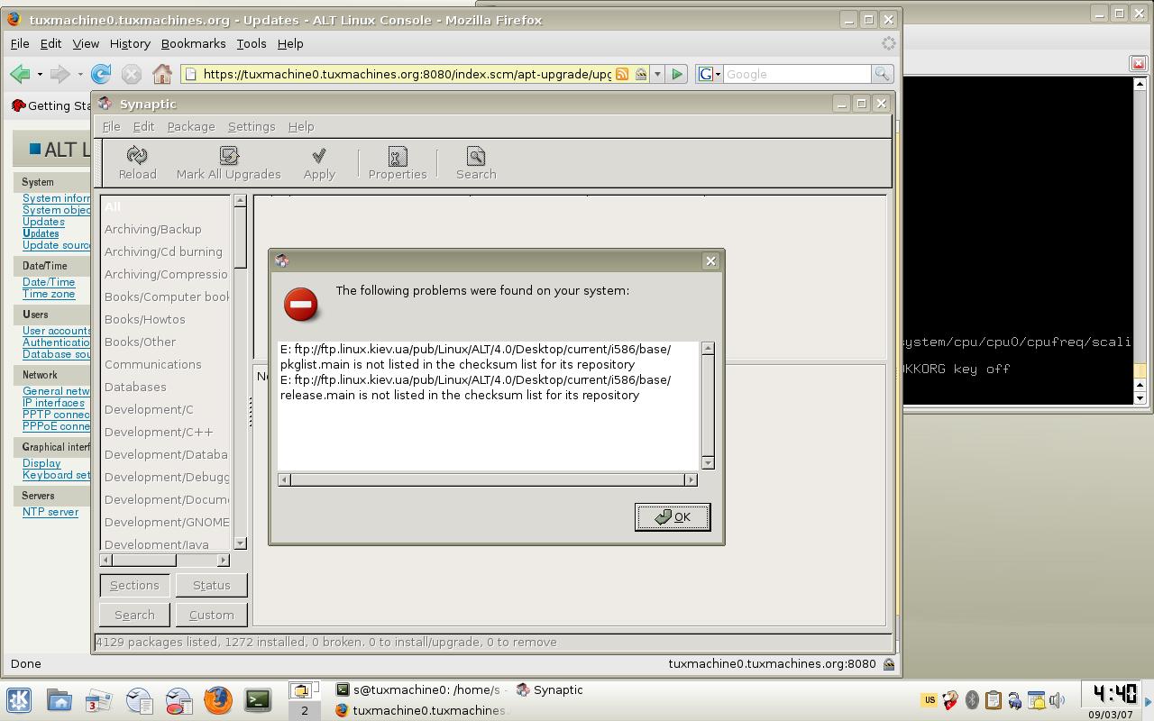This screenshot has height=721, width=1154.
Task: Launch the calendar/mail organizer panel icon
Action: pos(98,700)
